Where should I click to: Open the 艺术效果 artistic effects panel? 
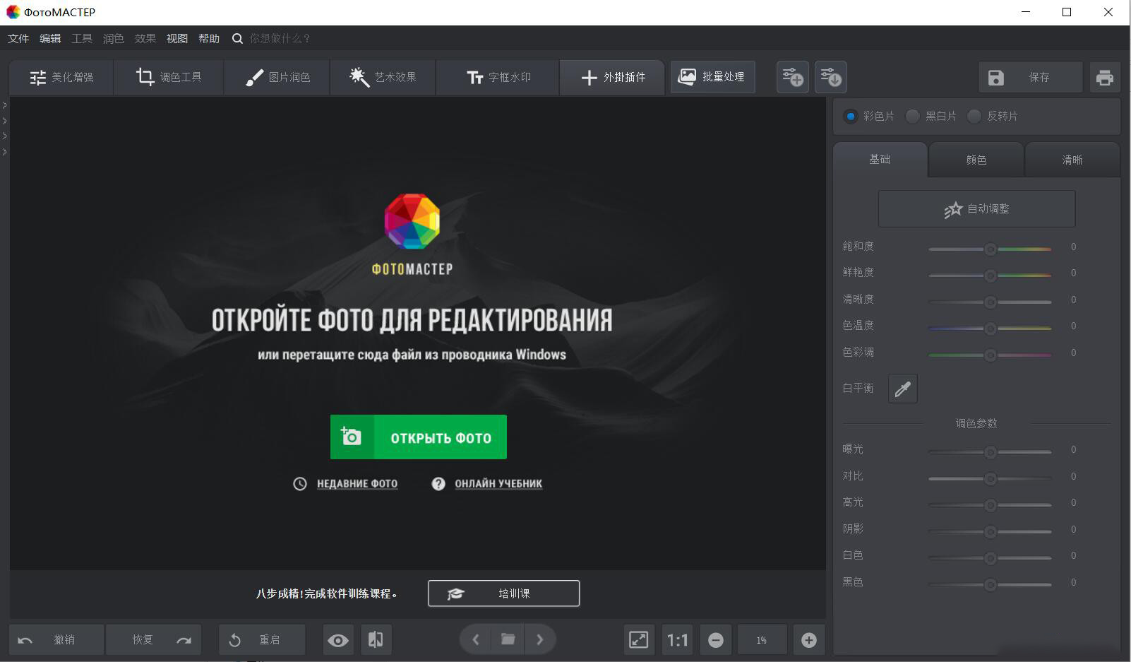coord(383,77)
